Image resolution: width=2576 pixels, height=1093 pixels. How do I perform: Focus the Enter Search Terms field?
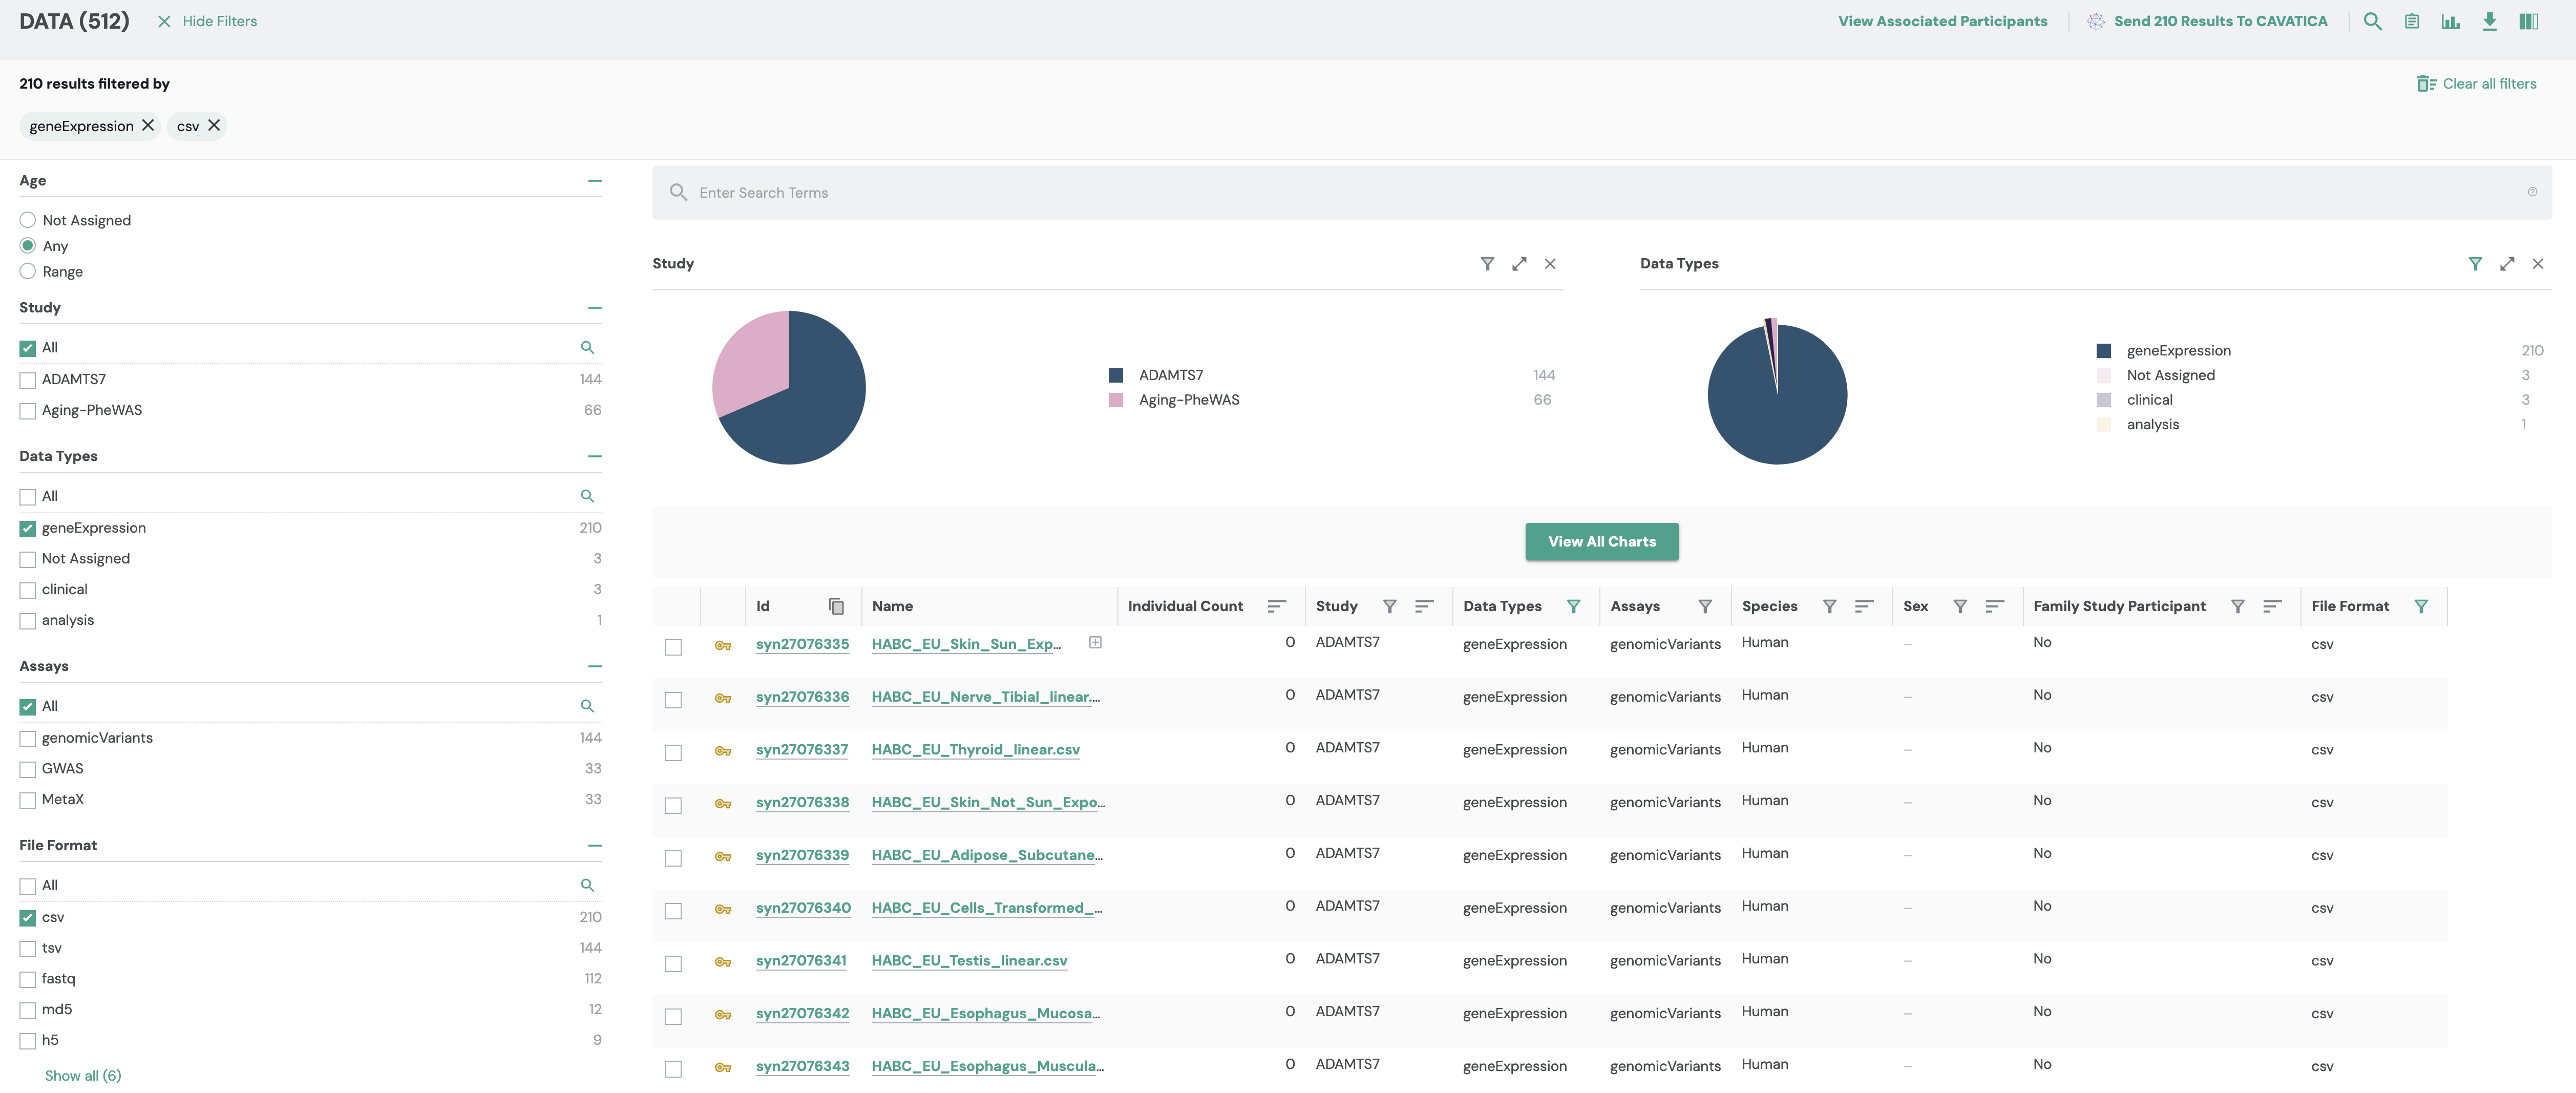point(1602,193)
